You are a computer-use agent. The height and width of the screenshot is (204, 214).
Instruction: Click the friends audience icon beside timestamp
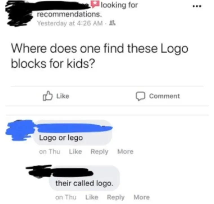[112, 23]
